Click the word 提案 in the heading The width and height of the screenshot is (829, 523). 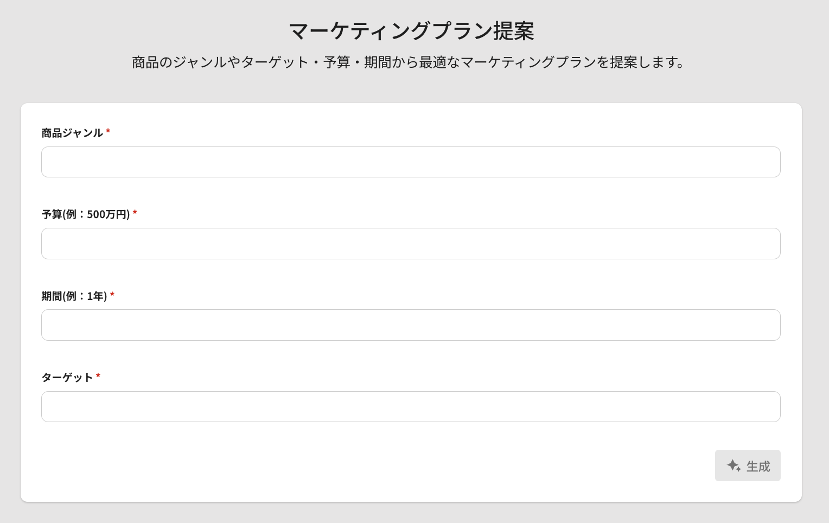514,31
